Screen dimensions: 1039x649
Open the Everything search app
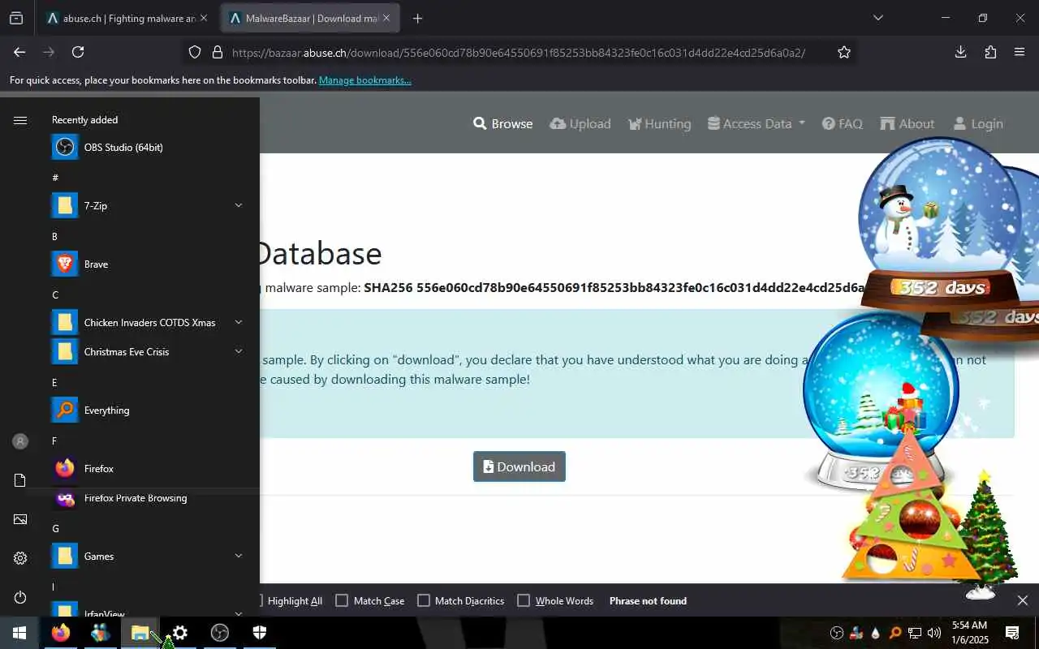(146, 410)
